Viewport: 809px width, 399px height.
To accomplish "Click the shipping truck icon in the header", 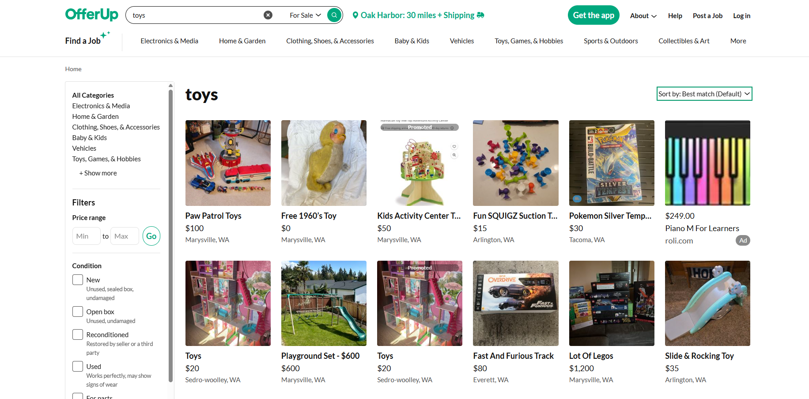I will (480, 15).
